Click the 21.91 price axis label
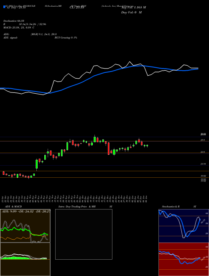 (x=203, y=164)
